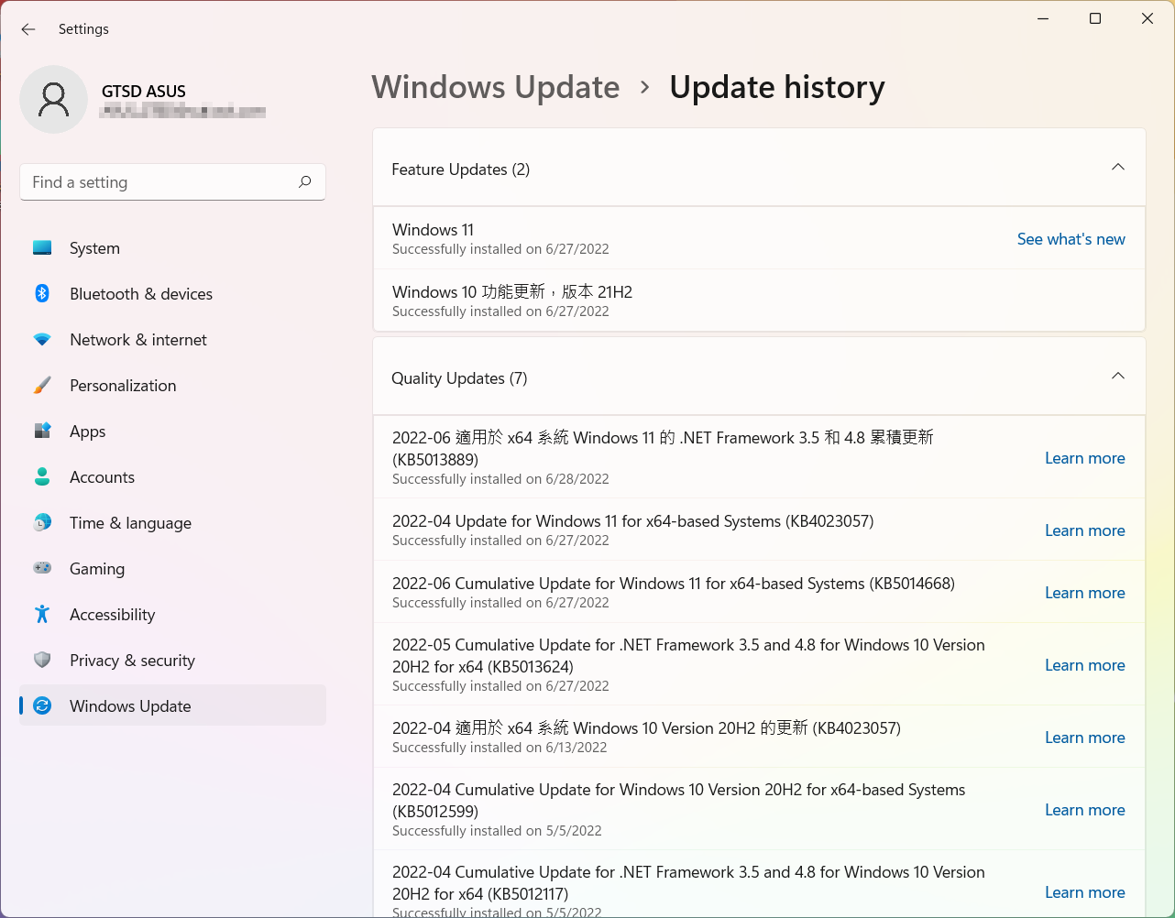1175x918 pixels.
Task: Click the Windows 10 21H2 feature entry
Action: coord(759,301)
